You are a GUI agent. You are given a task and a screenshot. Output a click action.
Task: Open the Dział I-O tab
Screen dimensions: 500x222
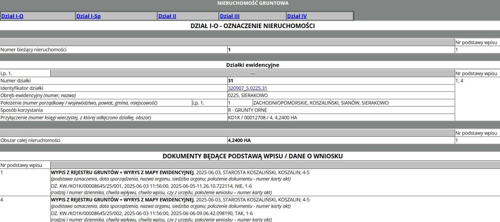click(12, 16)
